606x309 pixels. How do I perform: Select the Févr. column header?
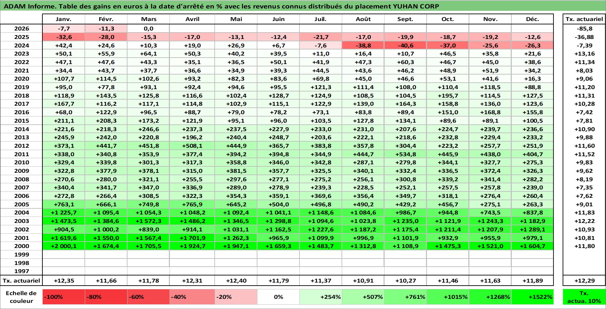coord(106,19)
